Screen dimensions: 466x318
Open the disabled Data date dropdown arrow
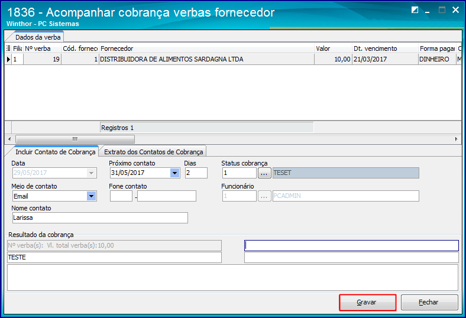(x=91, y=173)
